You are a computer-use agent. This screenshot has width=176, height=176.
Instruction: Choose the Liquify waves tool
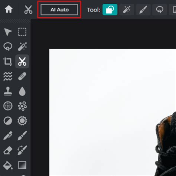pos(8,76)
